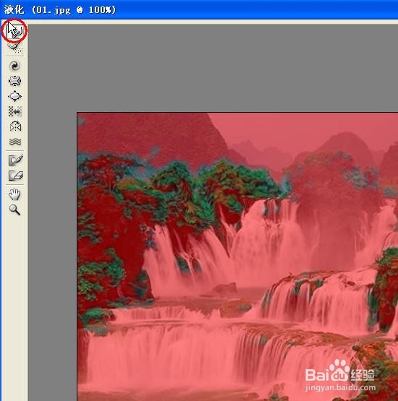Activate the Freeze Mask tool

pyautogui.click(x=16, y=160)
